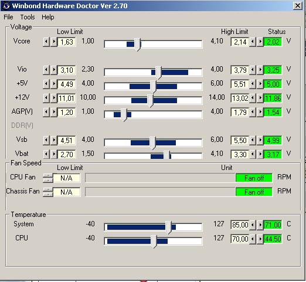Click the Vcore high limit field showing 2,14
This screenshot has width=306, height=282.
pyautogui.click(x=240, y=42)
